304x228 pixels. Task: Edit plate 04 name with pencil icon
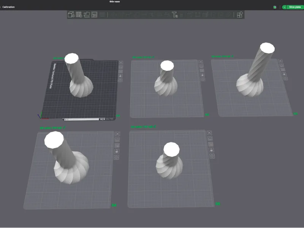click(64, 128)
